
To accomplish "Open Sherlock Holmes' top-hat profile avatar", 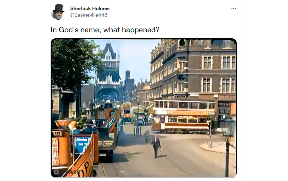I will [x=58, y=12].
